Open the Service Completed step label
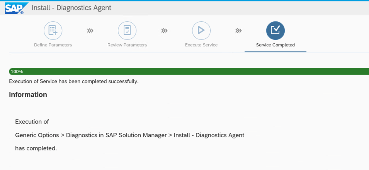The height and width of the screenshot is (170, 369). (x=275, y=45)
